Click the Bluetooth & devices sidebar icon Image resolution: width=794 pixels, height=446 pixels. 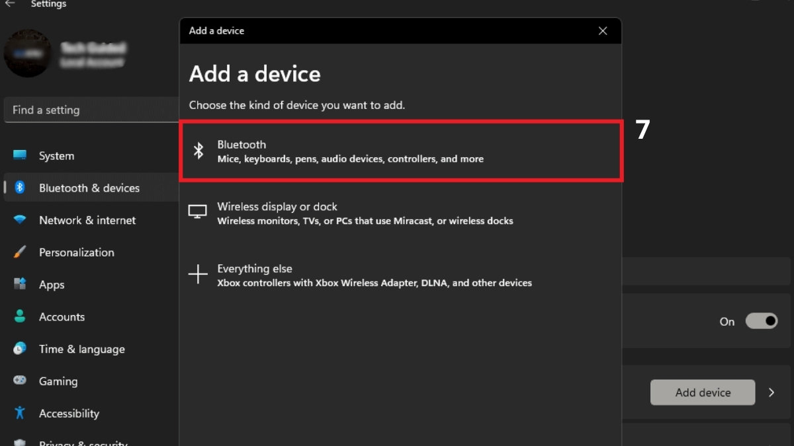(20, 188)
